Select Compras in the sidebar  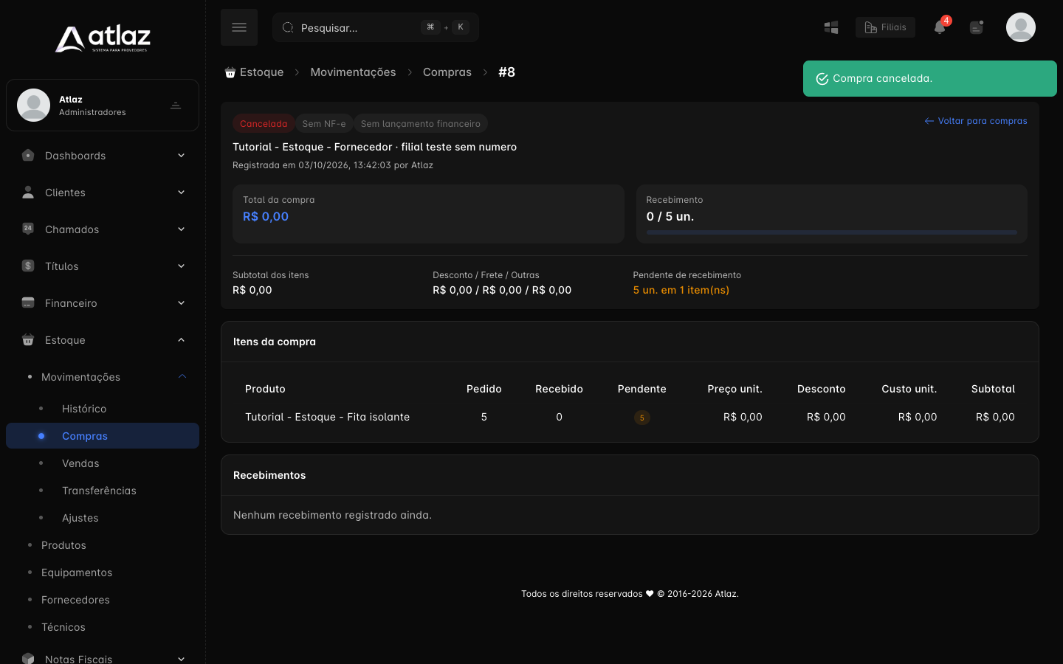(x=103, y=436)
